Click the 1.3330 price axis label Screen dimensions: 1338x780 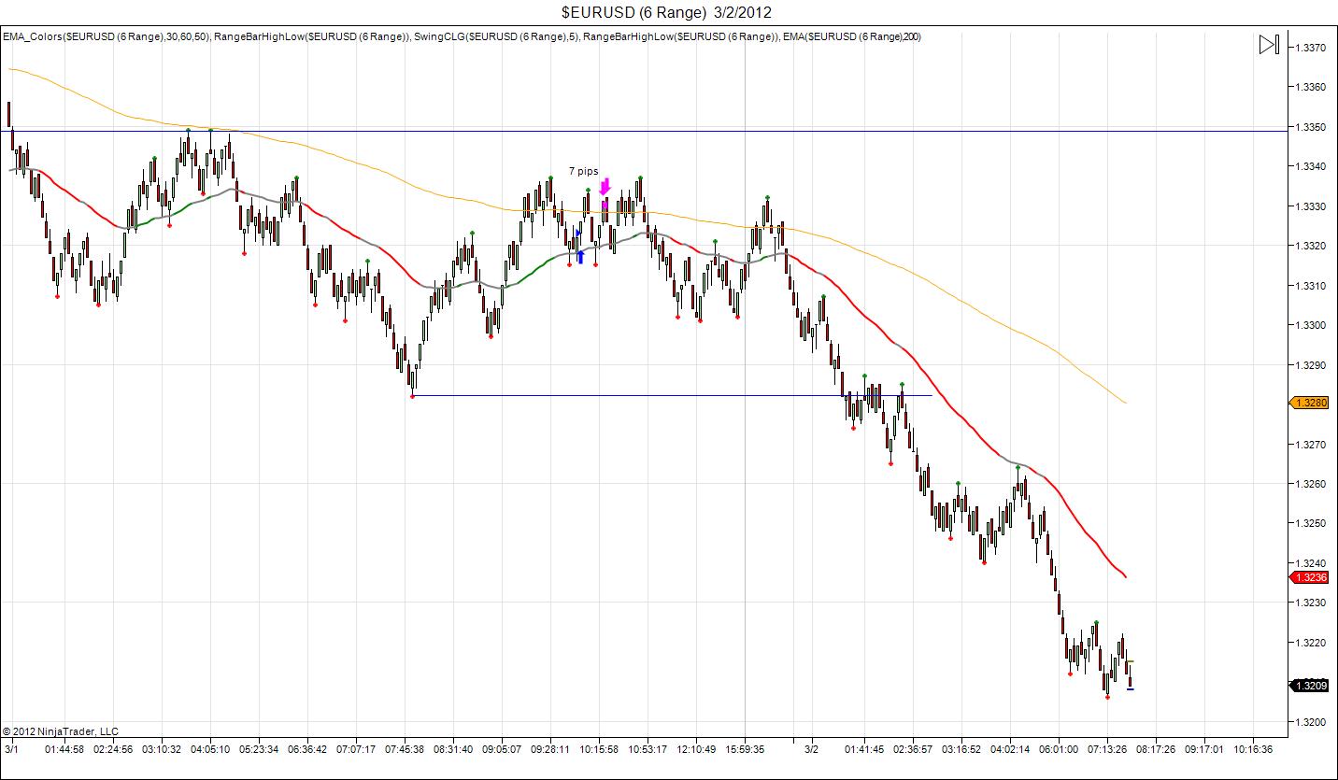pyautogui.click(x=1309, y=206)
